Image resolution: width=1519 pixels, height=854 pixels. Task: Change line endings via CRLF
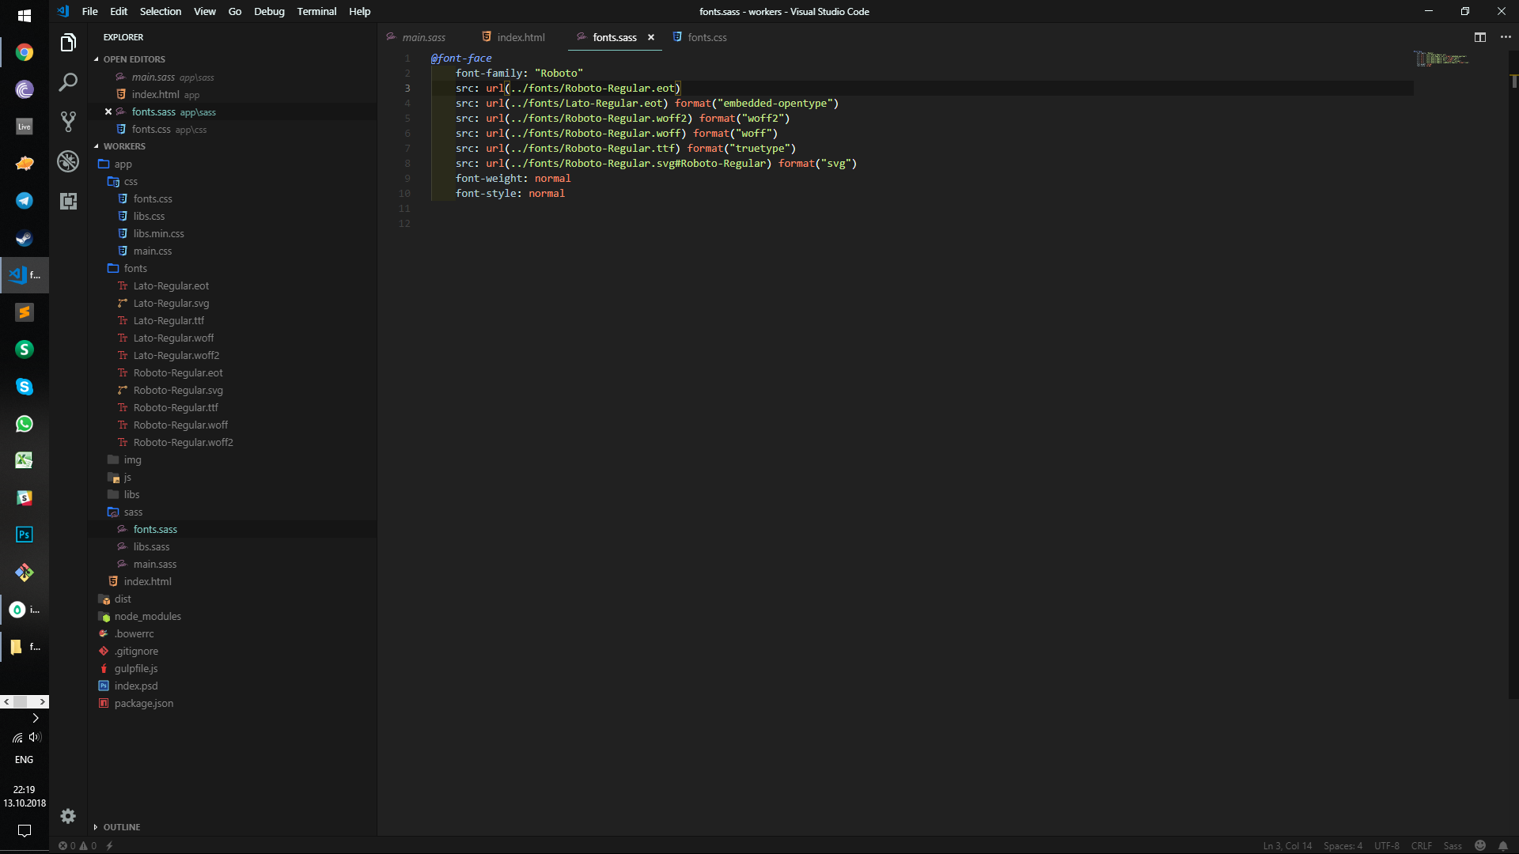click(1421, 845)
